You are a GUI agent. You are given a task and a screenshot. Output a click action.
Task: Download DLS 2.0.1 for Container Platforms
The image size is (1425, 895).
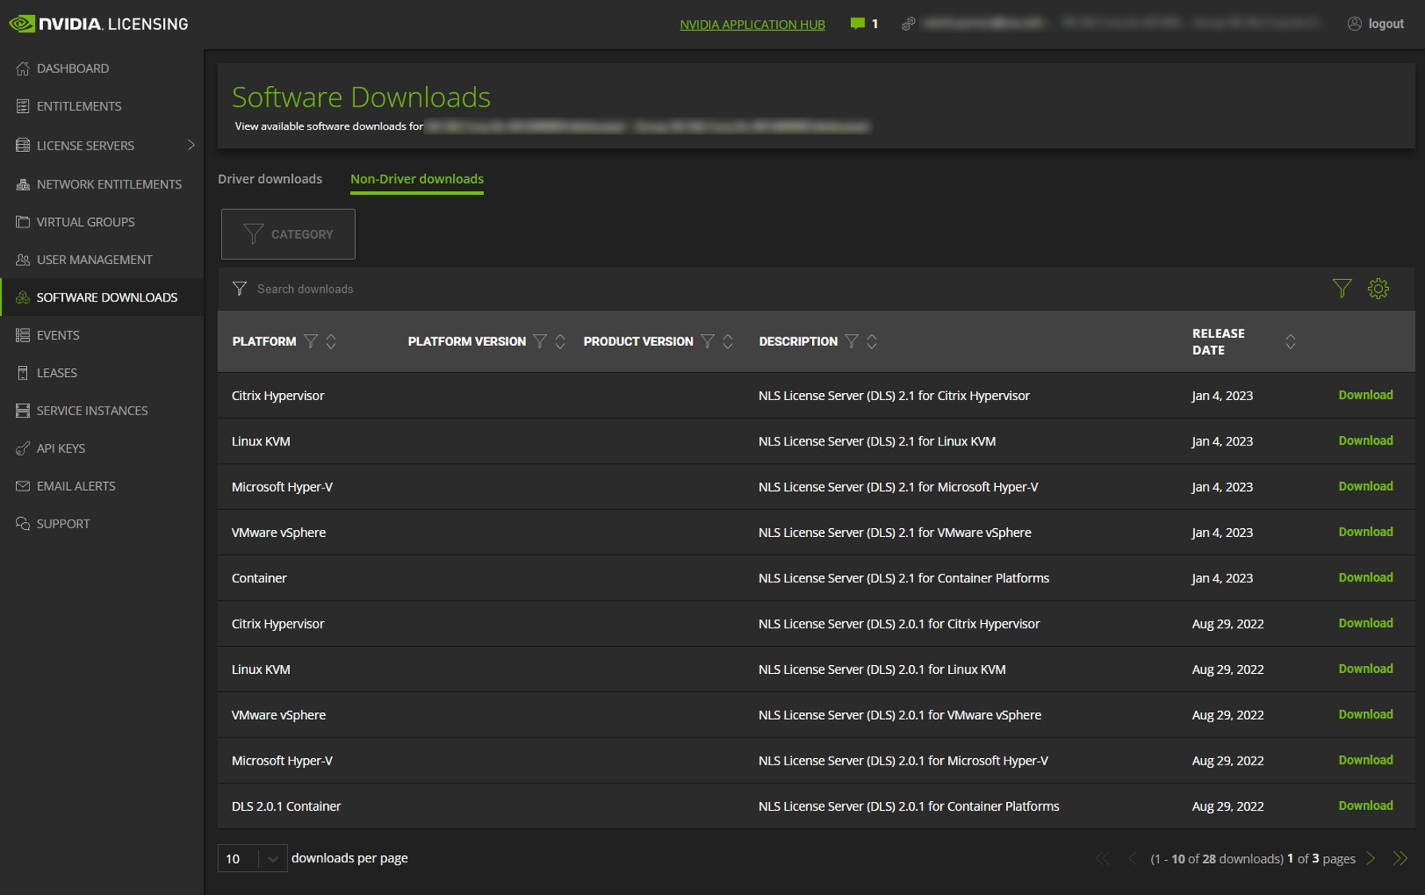point(1365,805)
